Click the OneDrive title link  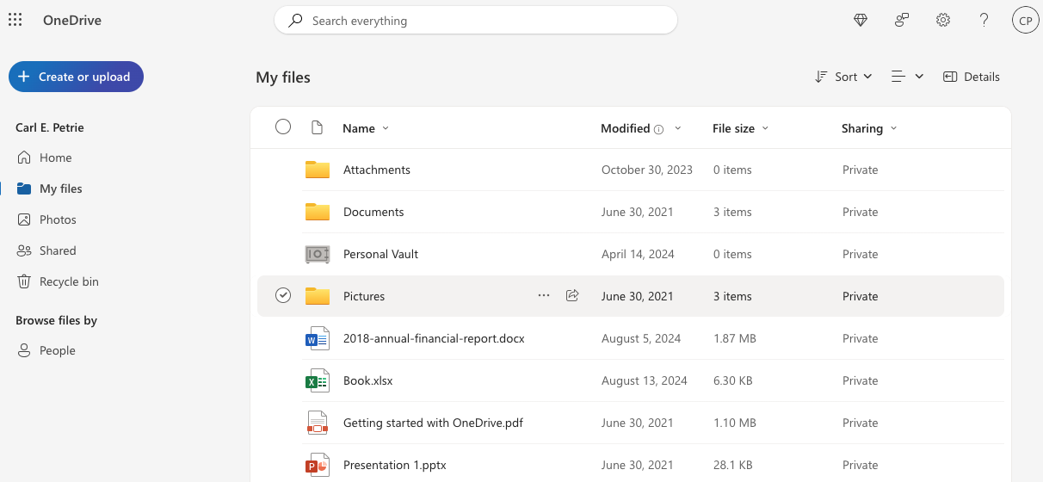72,20
